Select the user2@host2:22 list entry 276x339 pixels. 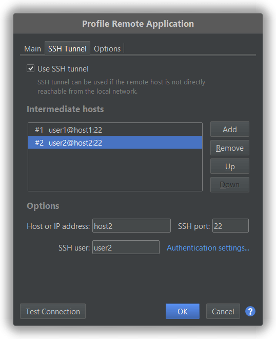click(115, 142)
